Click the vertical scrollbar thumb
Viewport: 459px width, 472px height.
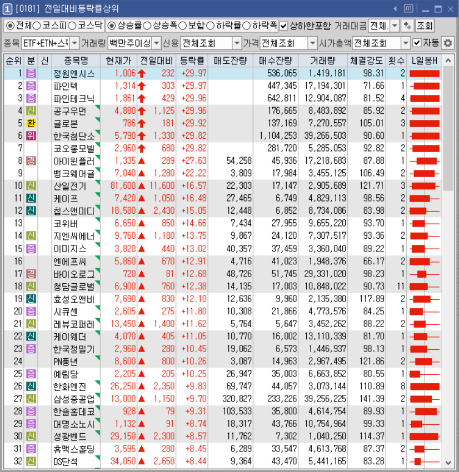pyautogui.click(x=448, y=128)
